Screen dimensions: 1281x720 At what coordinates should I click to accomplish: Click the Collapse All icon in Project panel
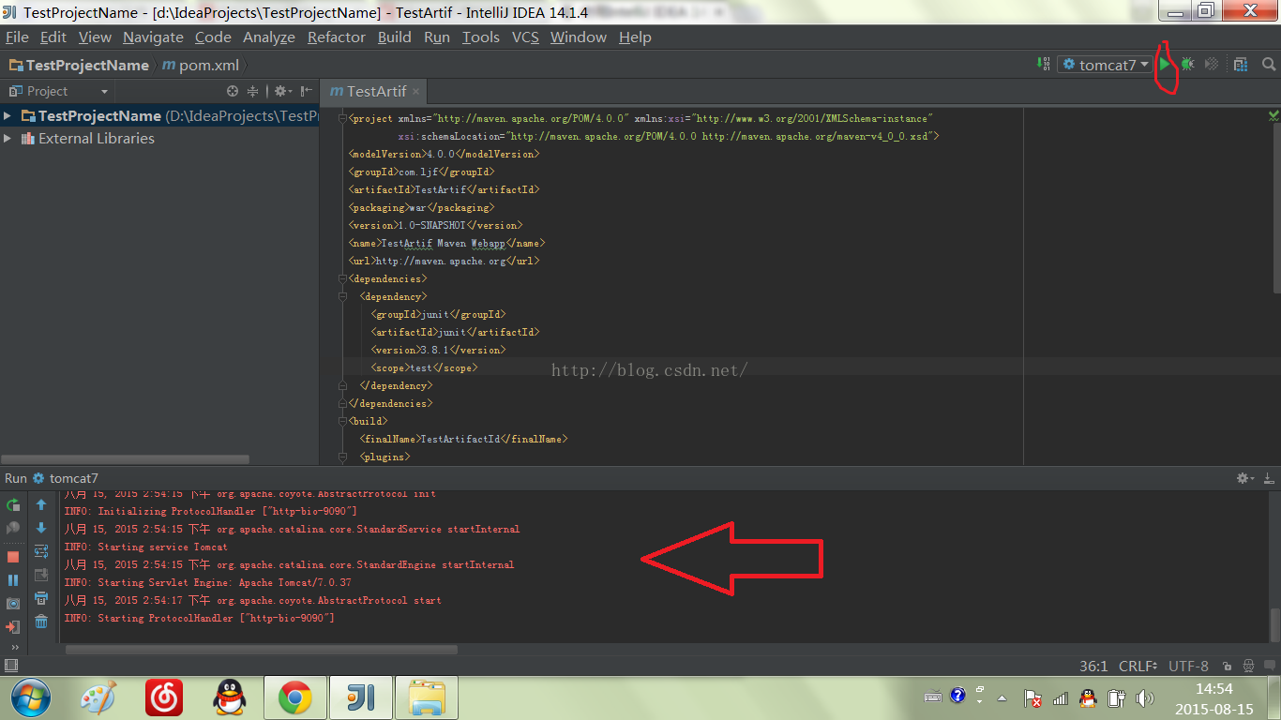[252, 91]
